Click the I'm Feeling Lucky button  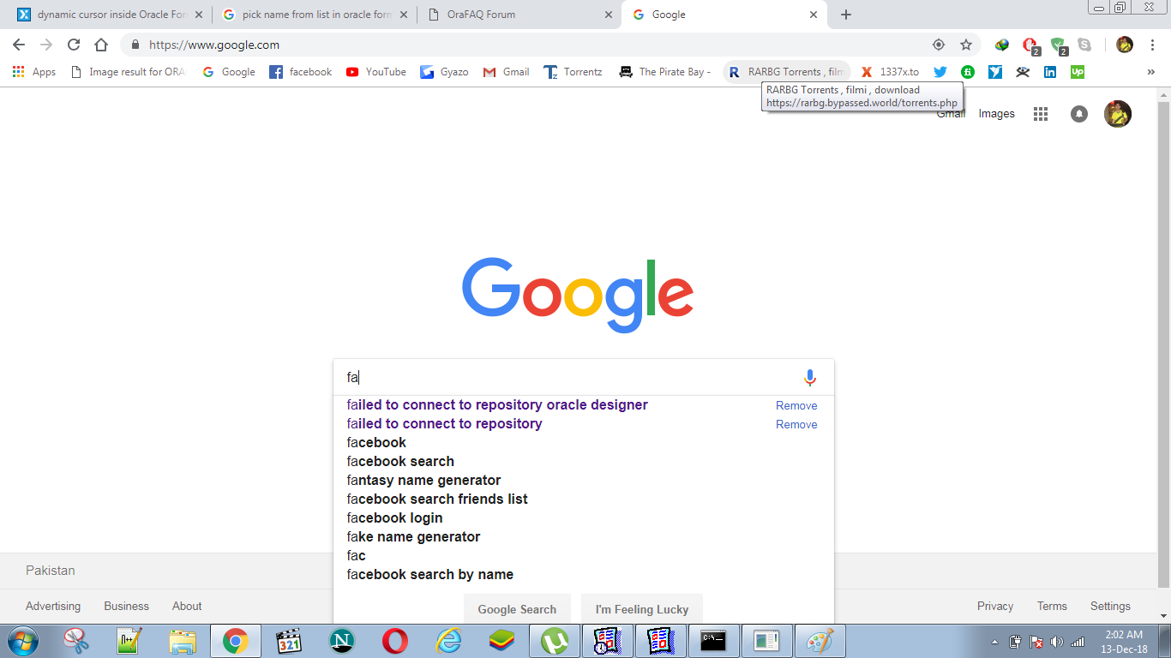point(641,609)
